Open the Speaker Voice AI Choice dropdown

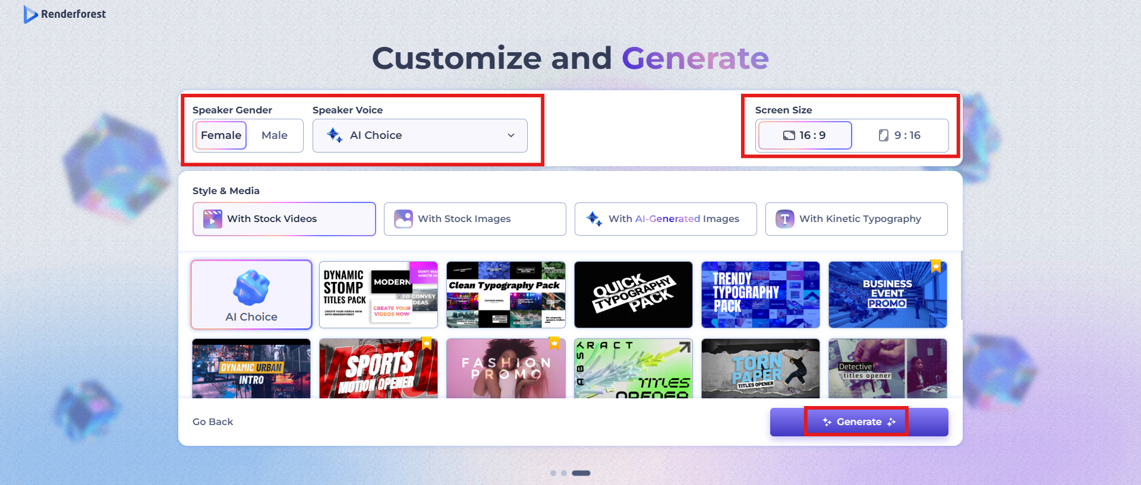(x=420, y=135)
